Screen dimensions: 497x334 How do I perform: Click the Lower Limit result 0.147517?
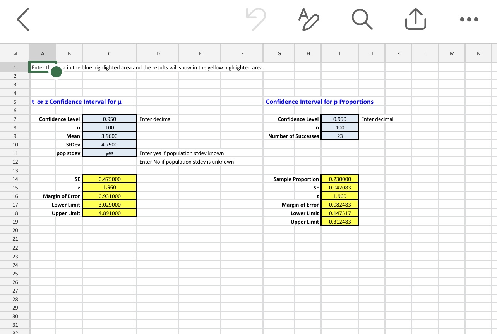coord(340,213)
